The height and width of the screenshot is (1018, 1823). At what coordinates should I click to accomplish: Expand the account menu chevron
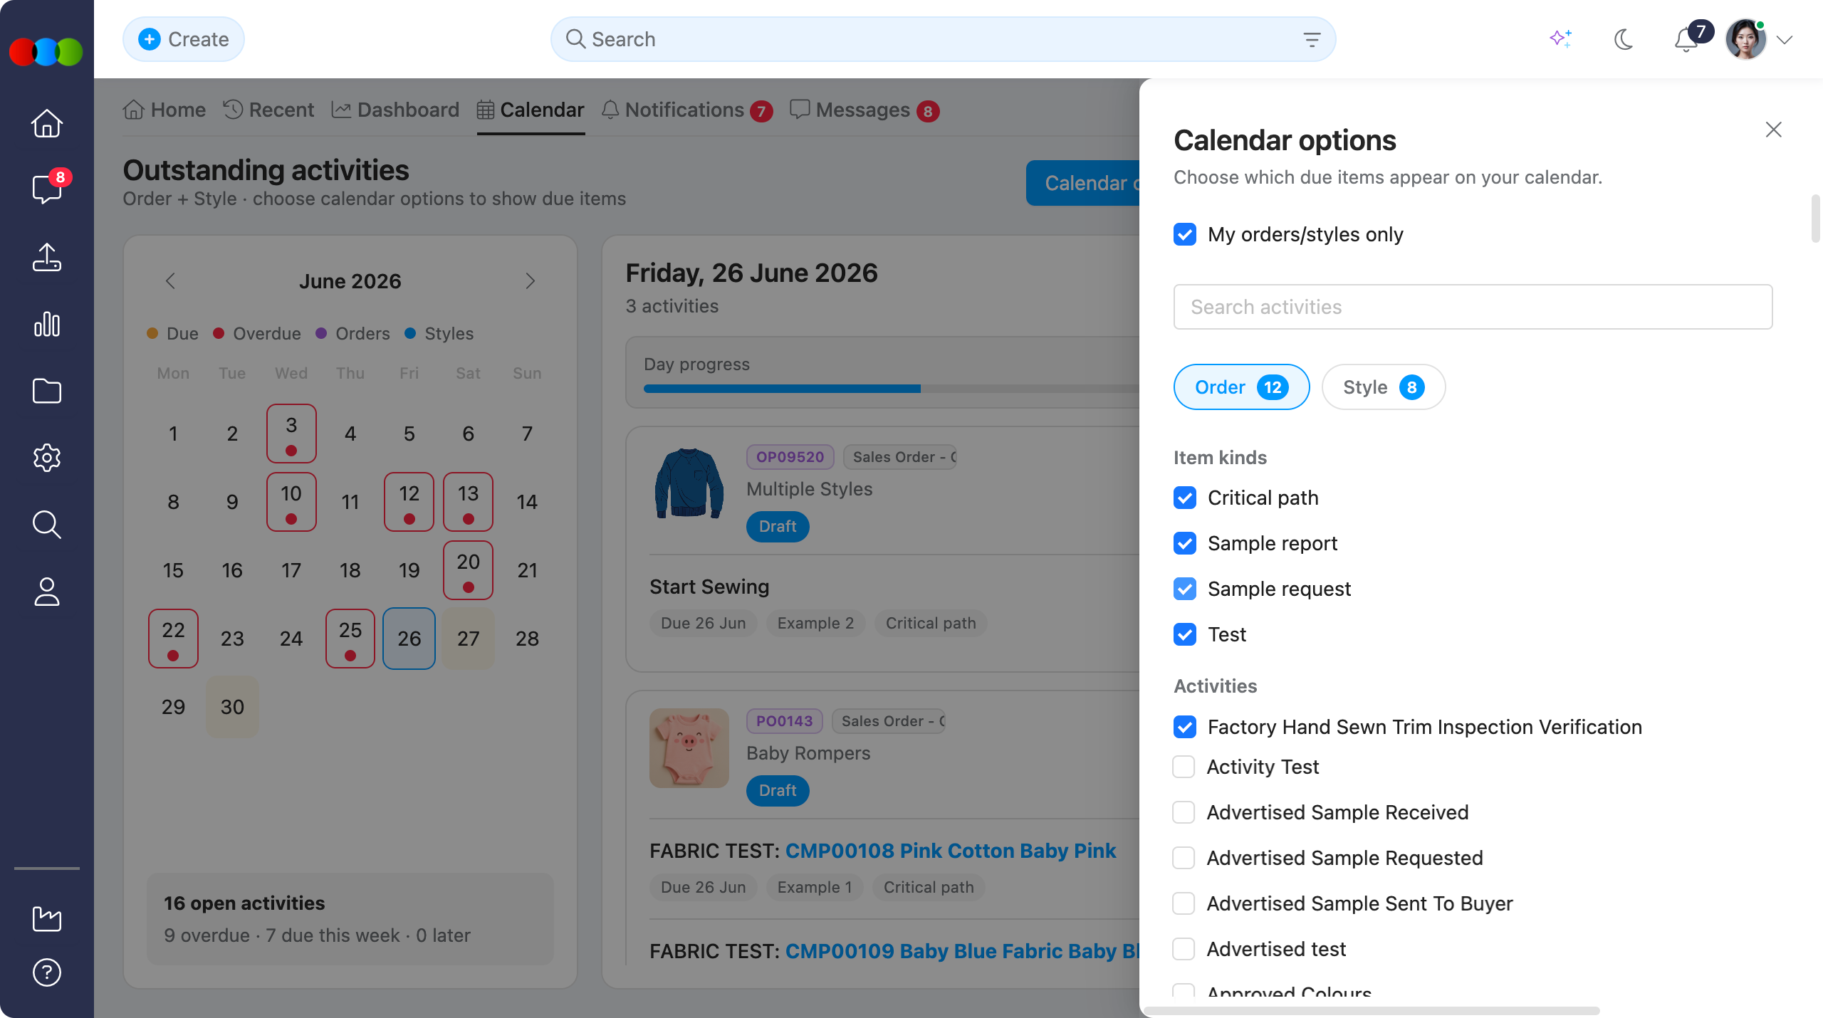(x=1785, y=40)
